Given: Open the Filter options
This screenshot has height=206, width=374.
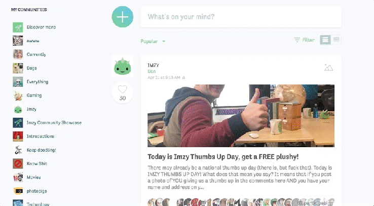Looking at the screenshot, I should [305, 40].
